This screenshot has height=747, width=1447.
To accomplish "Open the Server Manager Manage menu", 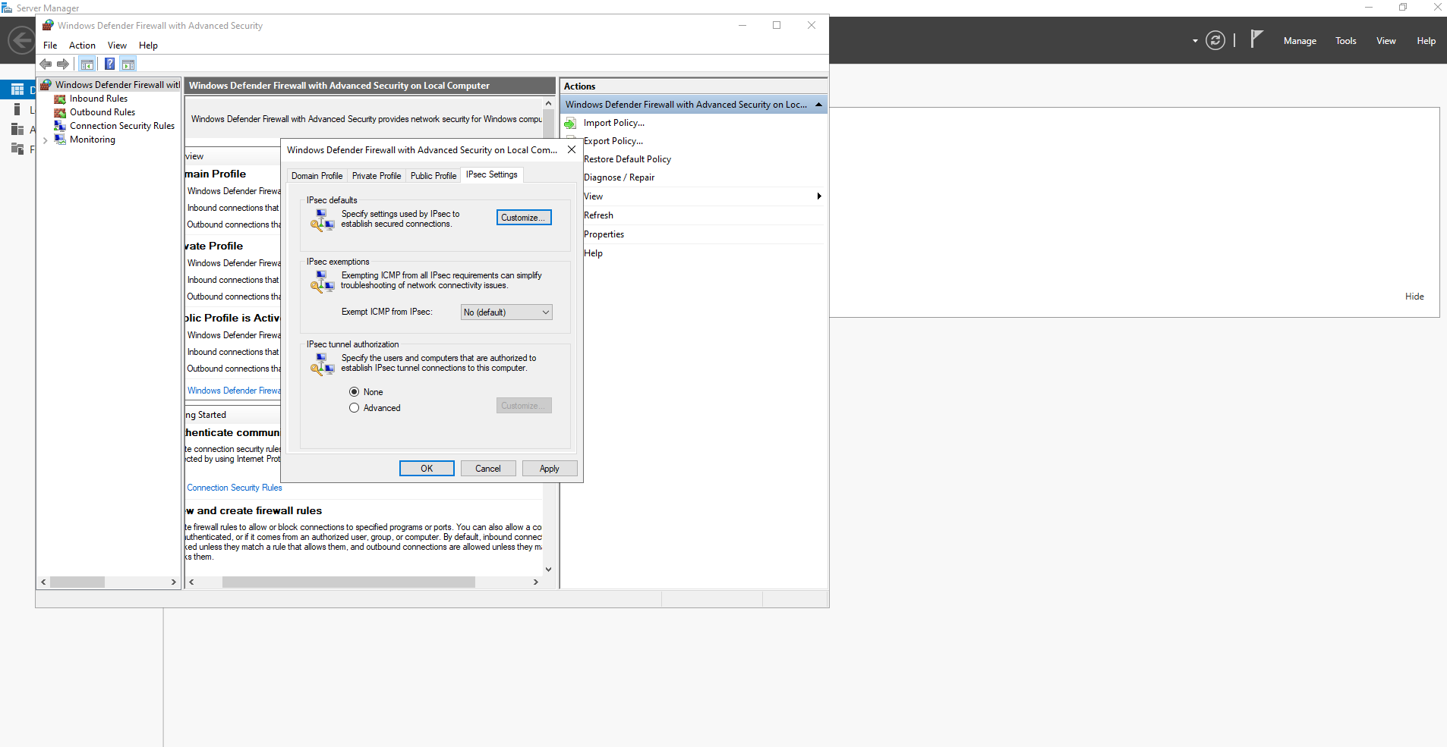I will (1300, 41).
